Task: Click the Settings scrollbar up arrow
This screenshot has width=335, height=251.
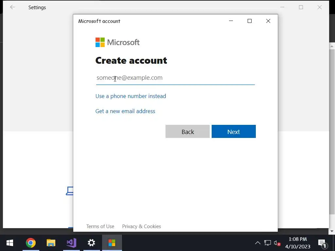Action: pos(332,46)
